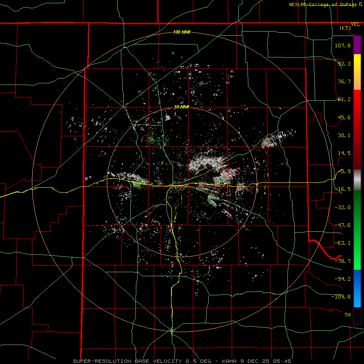
Task: Click the -16.5 velocity scale value
Action: (343, 189)
